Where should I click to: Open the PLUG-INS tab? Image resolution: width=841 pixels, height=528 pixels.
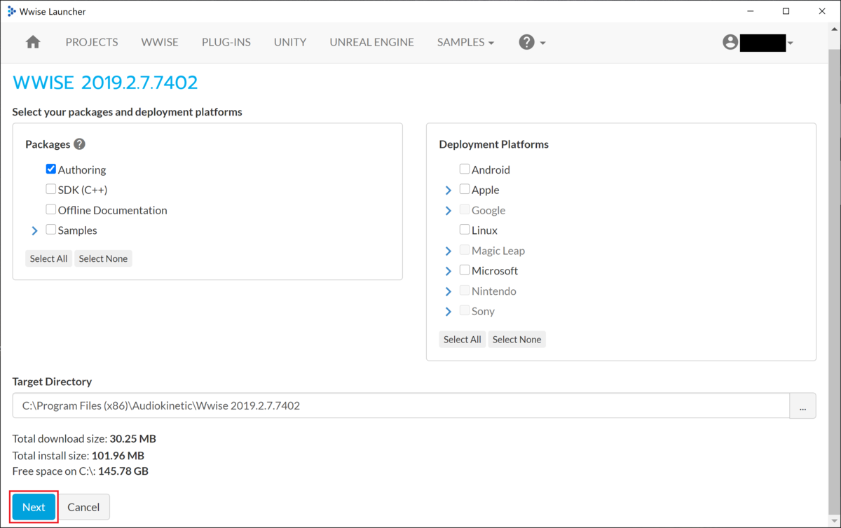[x=226, y=42]
